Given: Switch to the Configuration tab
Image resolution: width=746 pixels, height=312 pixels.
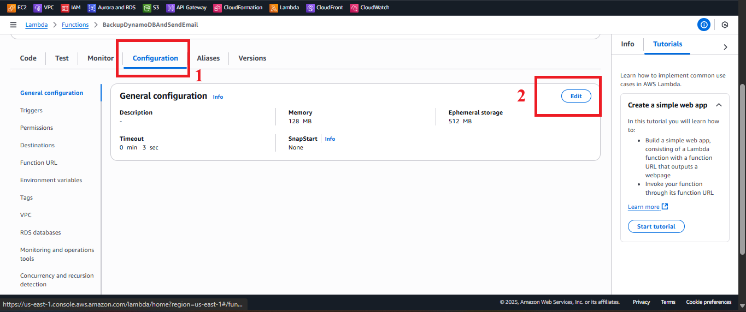Looking at the screenshot, I should point(155,58).
